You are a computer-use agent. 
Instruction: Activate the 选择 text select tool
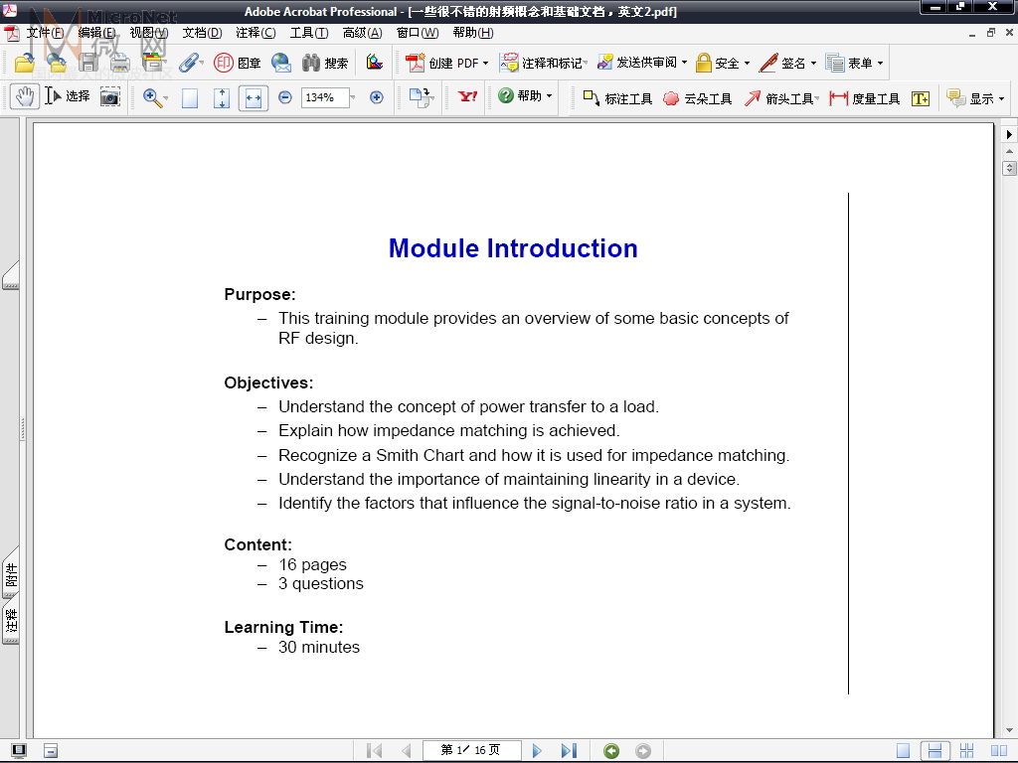coord(67,96)
